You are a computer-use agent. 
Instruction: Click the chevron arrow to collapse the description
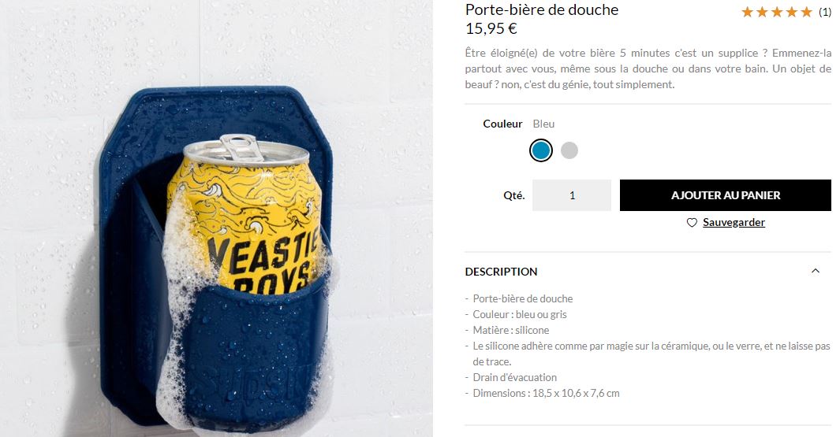(816, 271)
